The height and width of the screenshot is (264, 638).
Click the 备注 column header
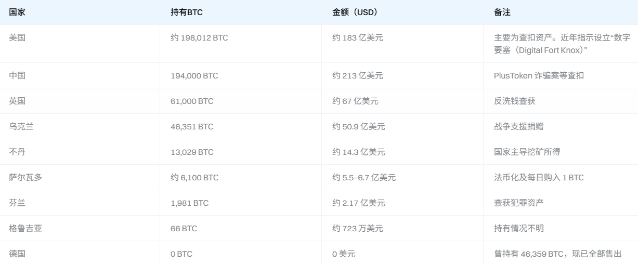[x=502, y=12]
